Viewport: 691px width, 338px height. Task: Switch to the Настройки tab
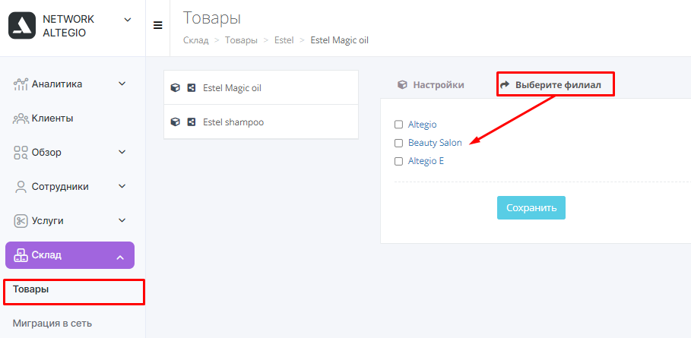[x=430, y=85]
